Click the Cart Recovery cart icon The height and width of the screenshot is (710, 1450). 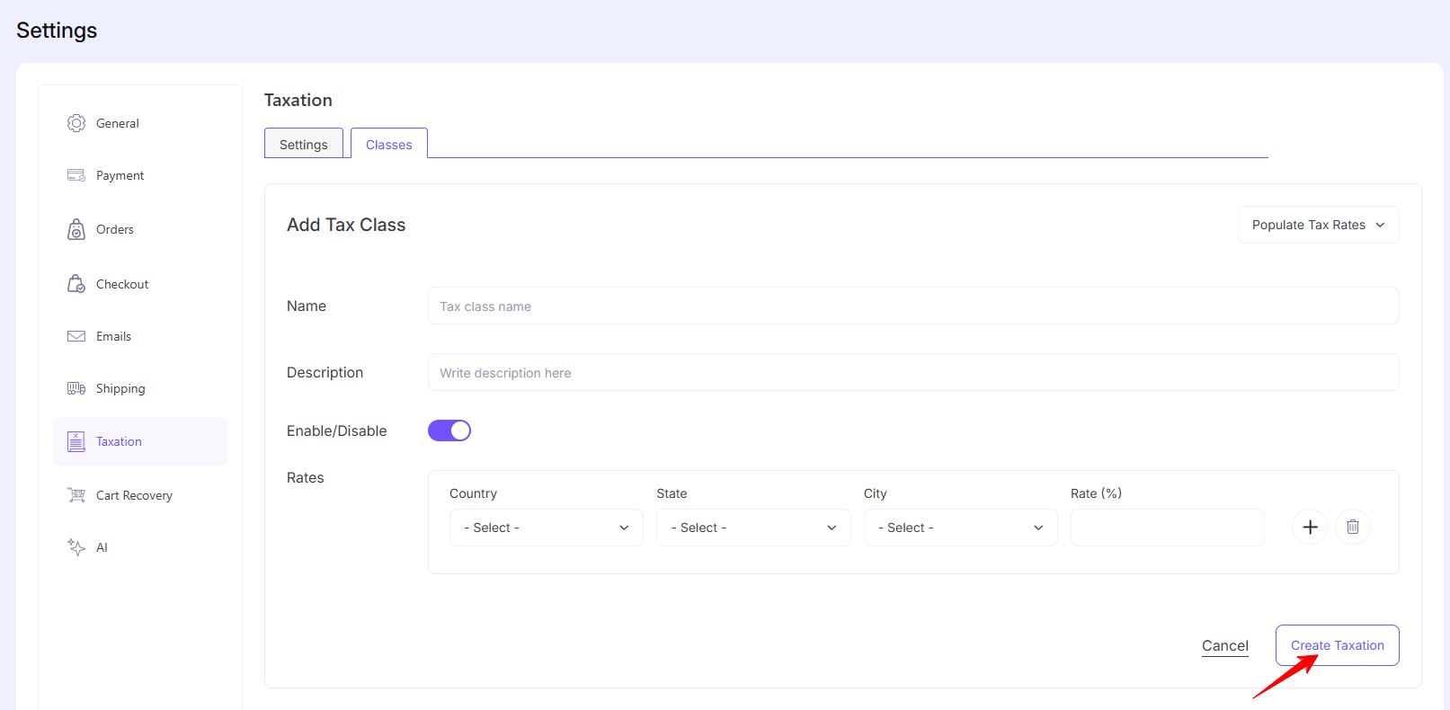tap(76, 495)
